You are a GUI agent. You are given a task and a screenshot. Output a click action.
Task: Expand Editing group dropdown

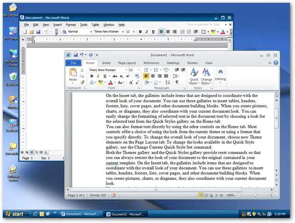[x=220, y=76]
